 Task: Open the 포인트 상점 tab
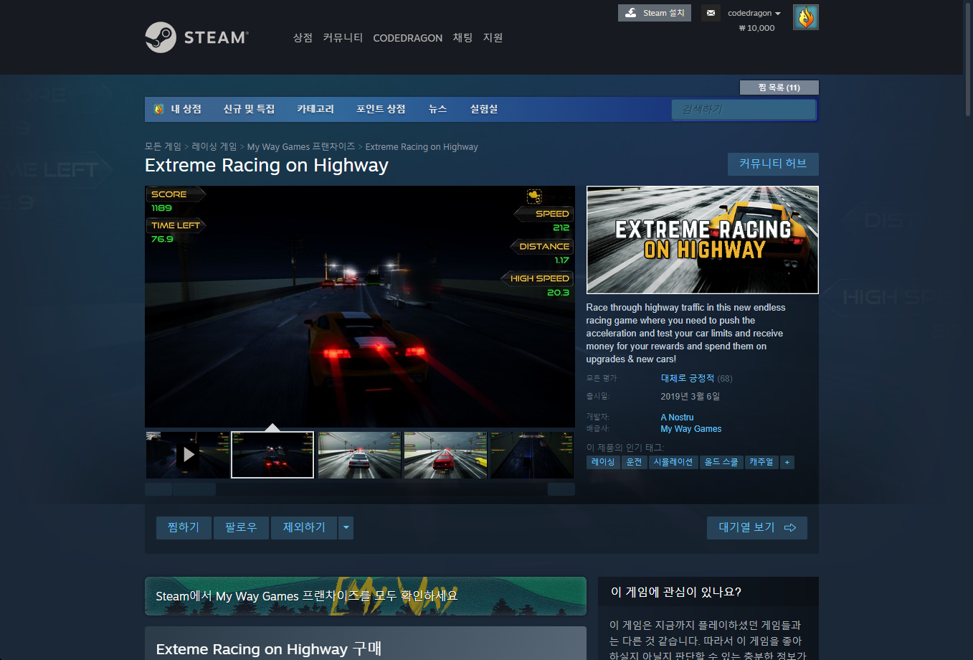coord(381,109)
